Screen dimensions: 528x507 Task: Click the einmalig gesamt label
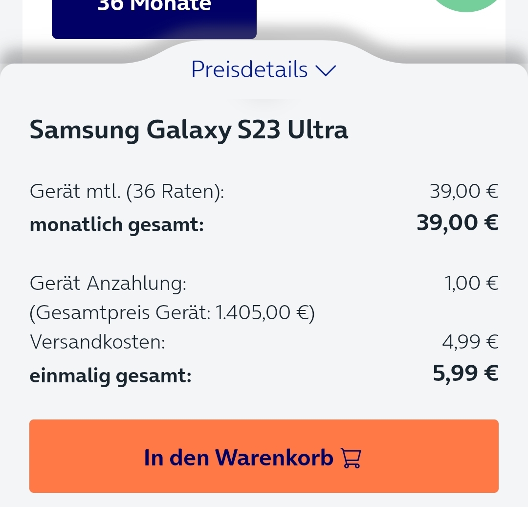[x=110, y=375]
